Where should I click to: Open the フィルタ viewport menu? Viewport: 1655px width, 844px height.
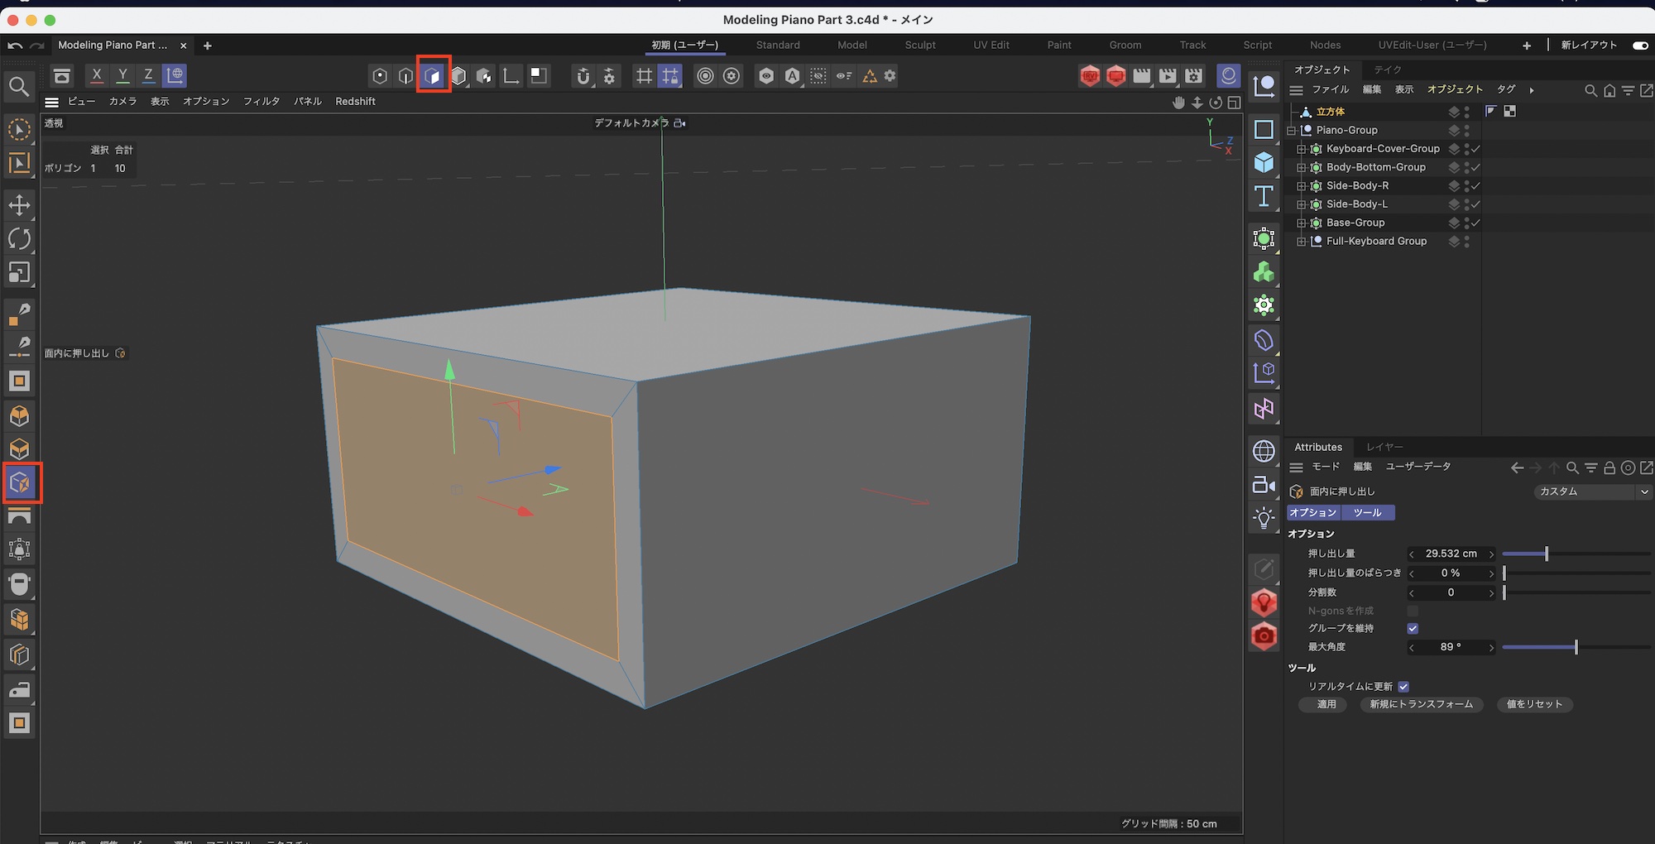[x=261, y=102]
